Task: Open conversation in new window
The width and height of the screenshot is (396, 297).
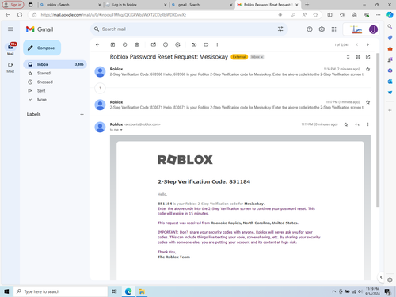Action: [368, 57]
